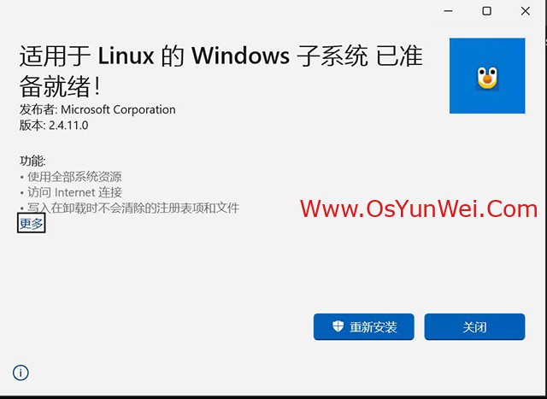This screenshot has height=399, width=547.
Task: Click the 备就绪! heading line
Action: click(60, 86)
